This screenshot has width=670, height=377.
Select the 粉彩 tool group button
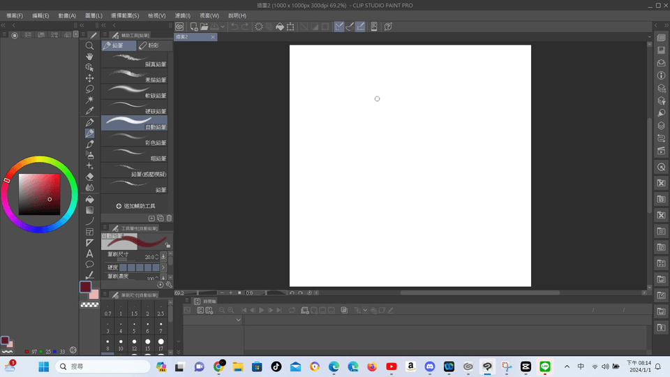(x=155, y=45)
